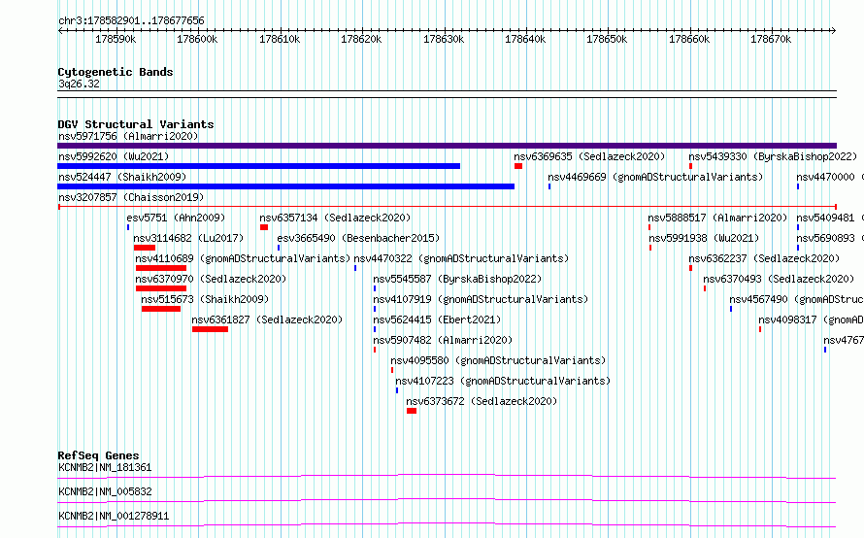Select nsv4469669 (gnomADStructuralVariants) label
This screenshot has height=538, width=864.
[x=655, y=177]
